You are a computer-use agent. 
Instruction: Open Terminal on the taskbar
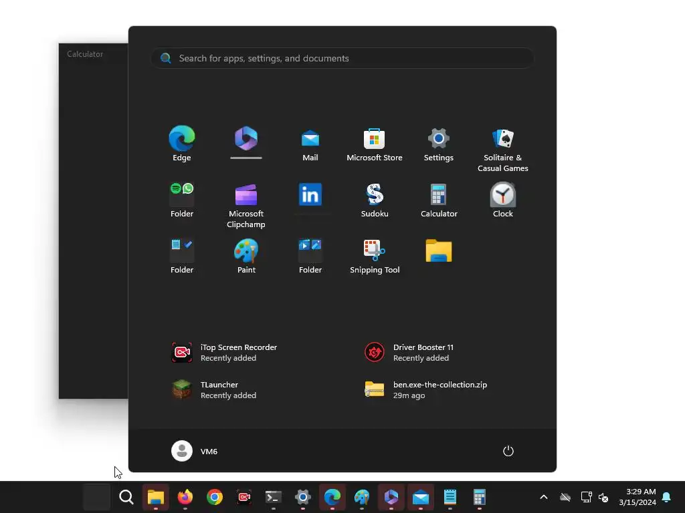[274, 497]
